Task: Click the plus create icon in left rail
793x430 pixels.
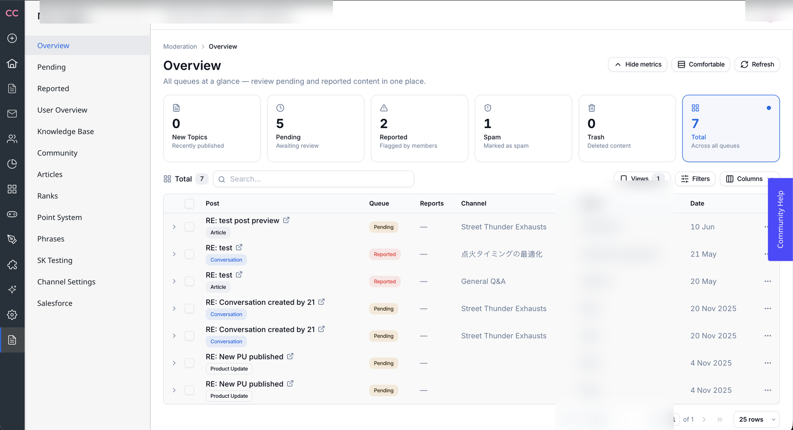Action: click(12, 38)
